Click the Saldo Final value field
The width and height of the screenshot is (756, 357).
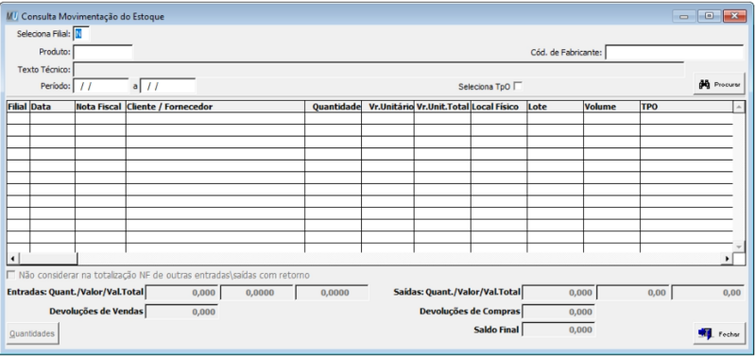[558, 330]
